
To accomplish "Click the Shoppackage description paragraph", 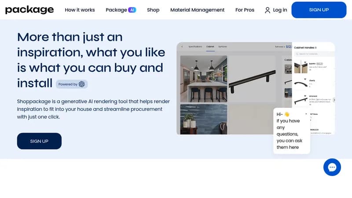I will [93, 109].
